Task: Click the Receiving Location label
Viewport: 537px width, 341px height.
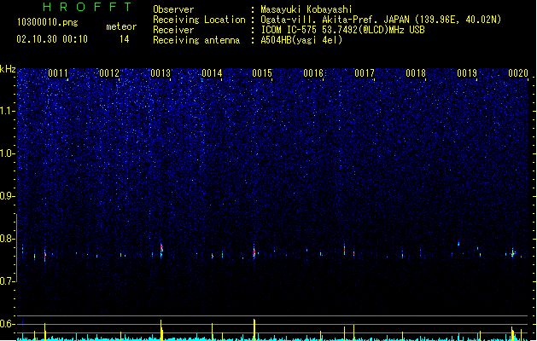Action: 199,20
